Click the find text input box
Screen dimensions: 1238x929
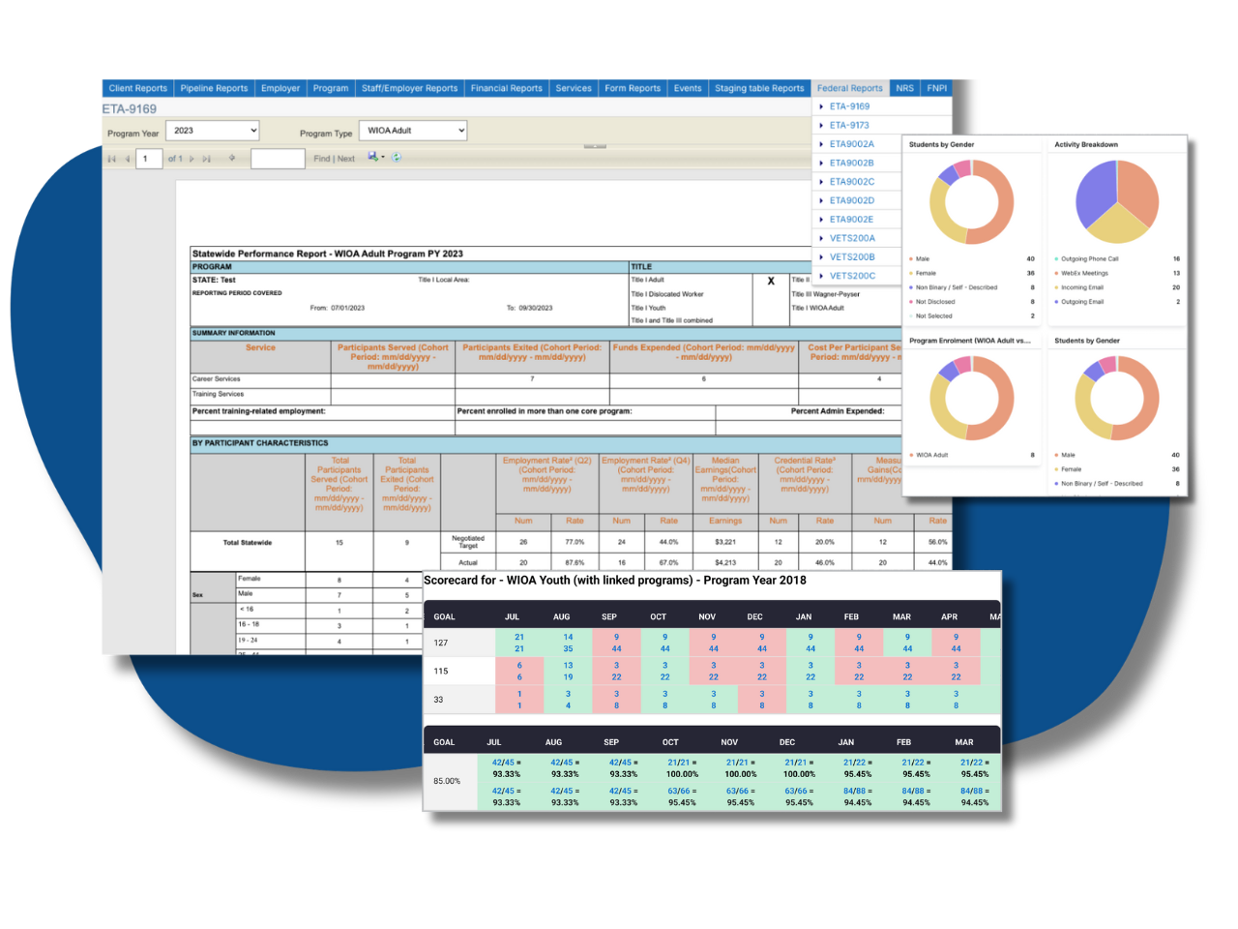pyautogui.click(x=279, y=159)
